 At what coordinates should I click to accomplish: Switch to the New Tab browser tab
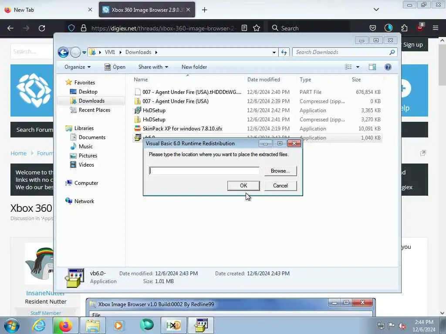click(x=48, y=10)
